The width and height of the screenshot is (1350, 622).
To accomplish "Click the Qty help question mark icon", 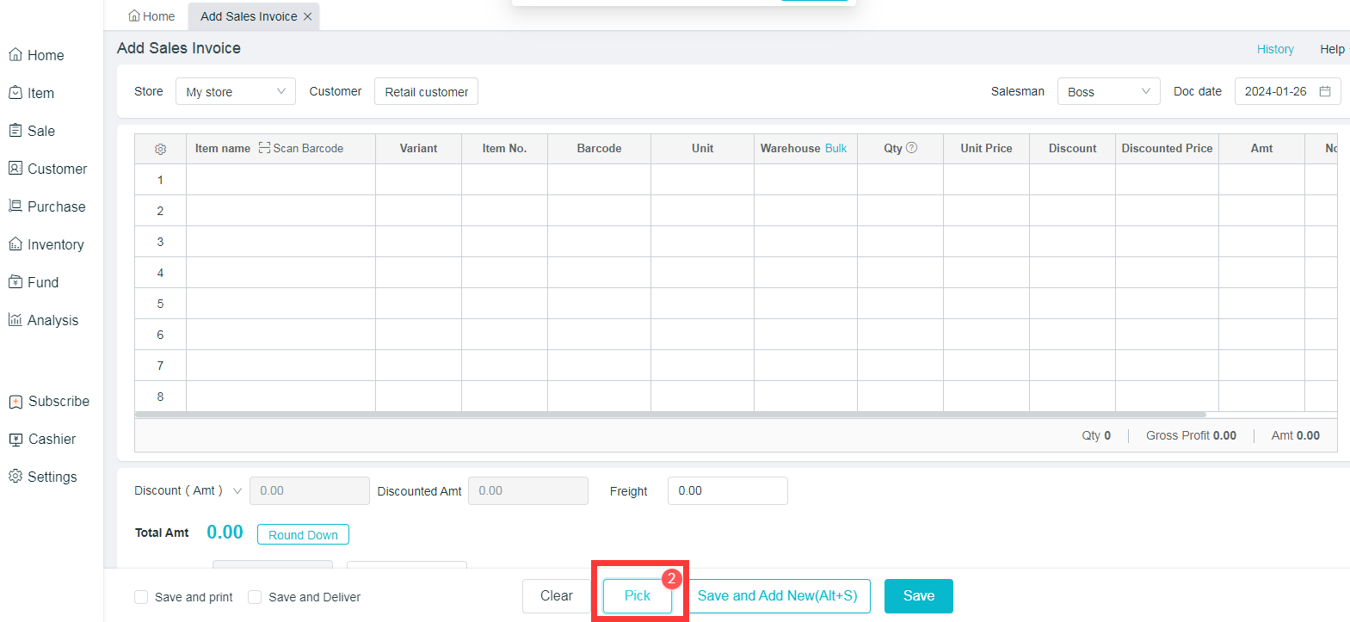I will 912,148.
